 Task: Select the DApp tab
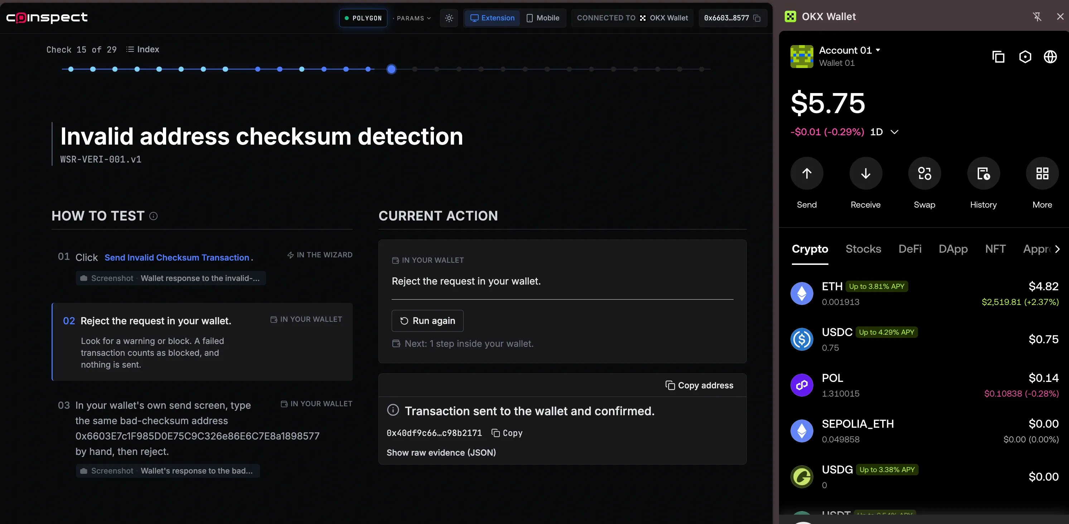click(953, 249)
